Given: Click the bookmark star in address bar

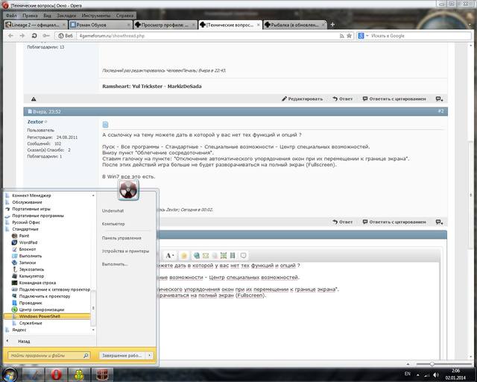Looking at the screenshot, I should (350, 36).
